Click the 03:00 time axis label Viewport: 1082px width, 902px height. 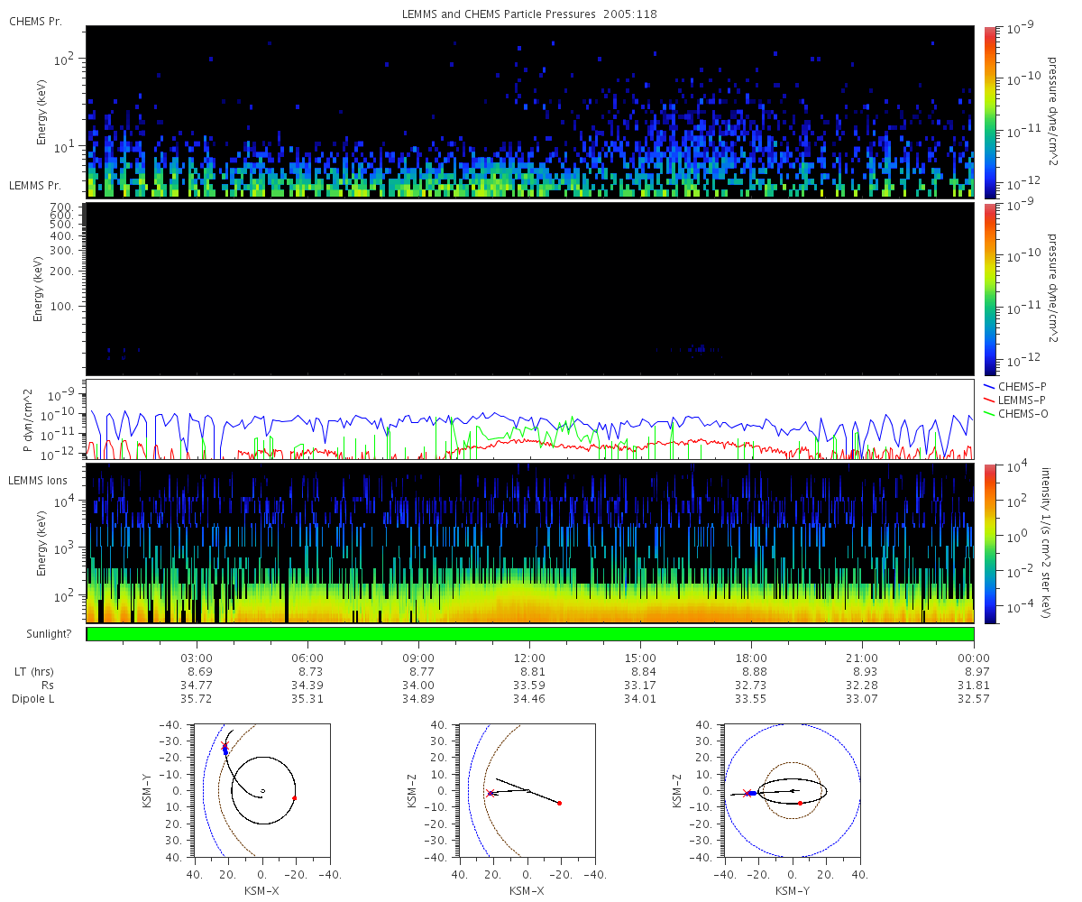tap(197, 658)
